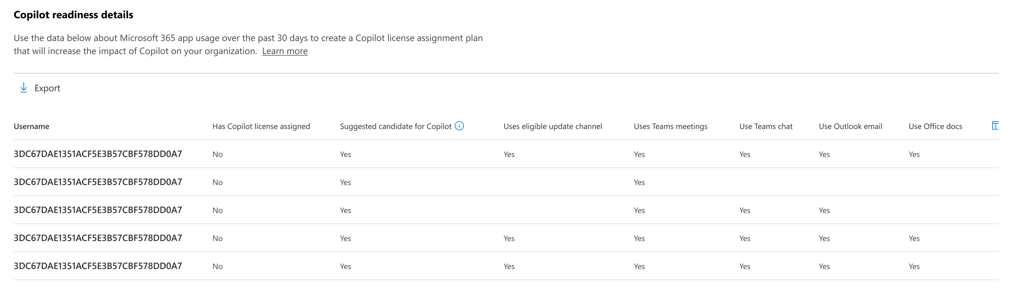Screen dimensions: 1030x299
Task: Open the column options icon at table edge
Action: click(995, 126)
